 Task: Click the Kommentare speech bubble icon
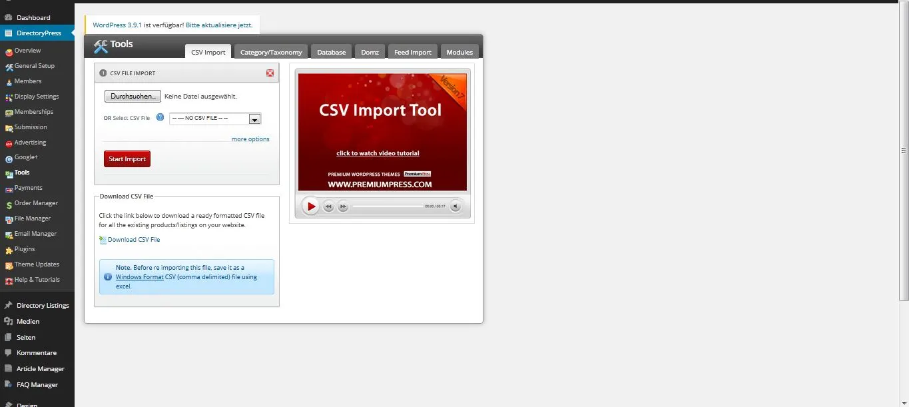[8, 353]
